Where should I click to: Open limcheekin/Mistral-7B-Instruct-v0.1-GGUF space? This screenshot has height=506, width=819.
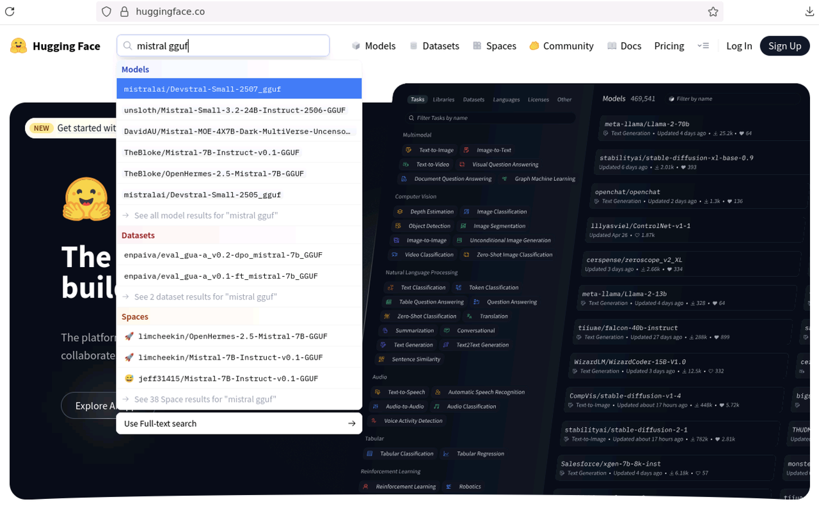coord(239,357)
